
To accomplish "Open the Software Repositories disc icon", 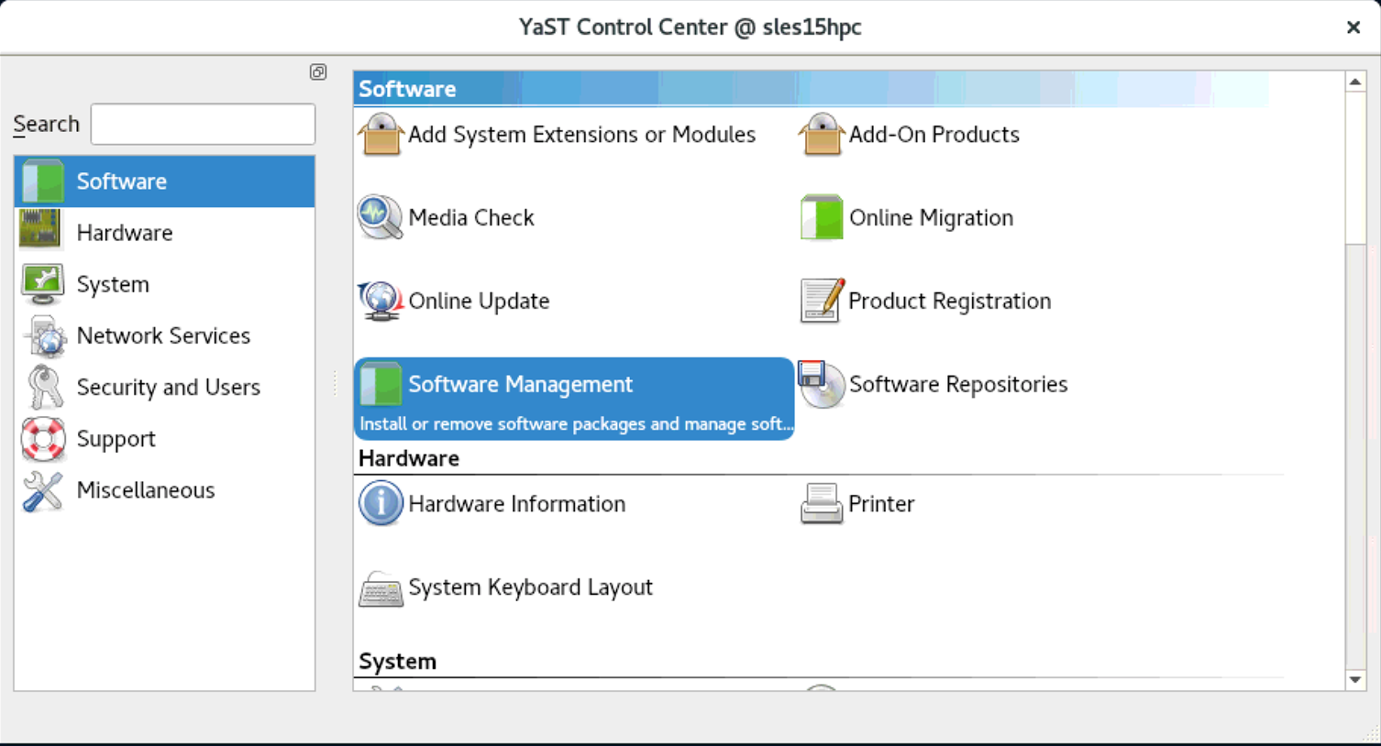I will pyautogui.click(x=821, y=385).
